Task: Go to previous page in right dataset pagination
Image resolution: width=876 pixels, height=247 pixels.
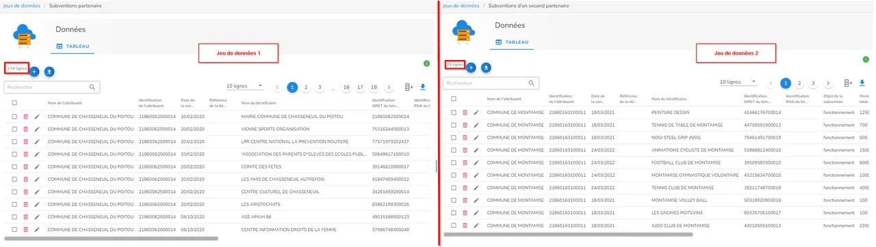Action: tap(771, 83)
